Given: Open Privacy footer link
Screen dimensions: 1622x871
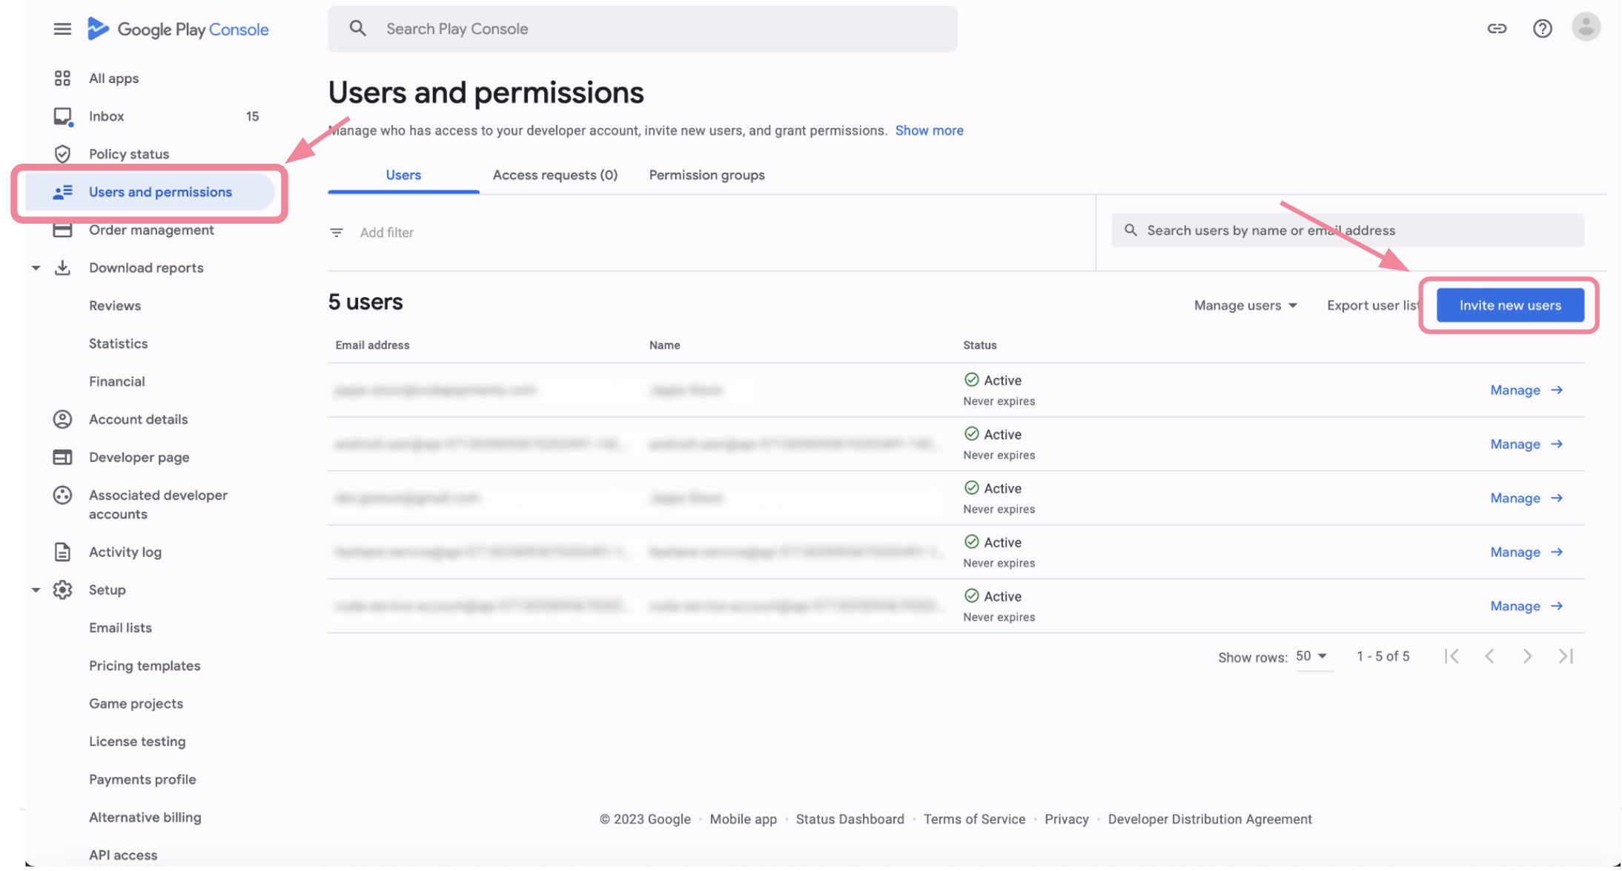Looking at the screenshot, I should (1066, 819).
